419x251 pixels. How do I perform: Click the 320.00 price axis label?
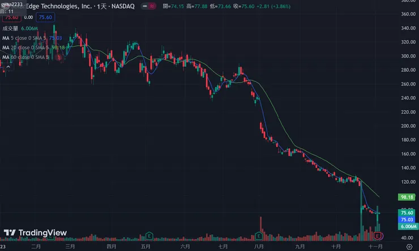coord(408,42)
